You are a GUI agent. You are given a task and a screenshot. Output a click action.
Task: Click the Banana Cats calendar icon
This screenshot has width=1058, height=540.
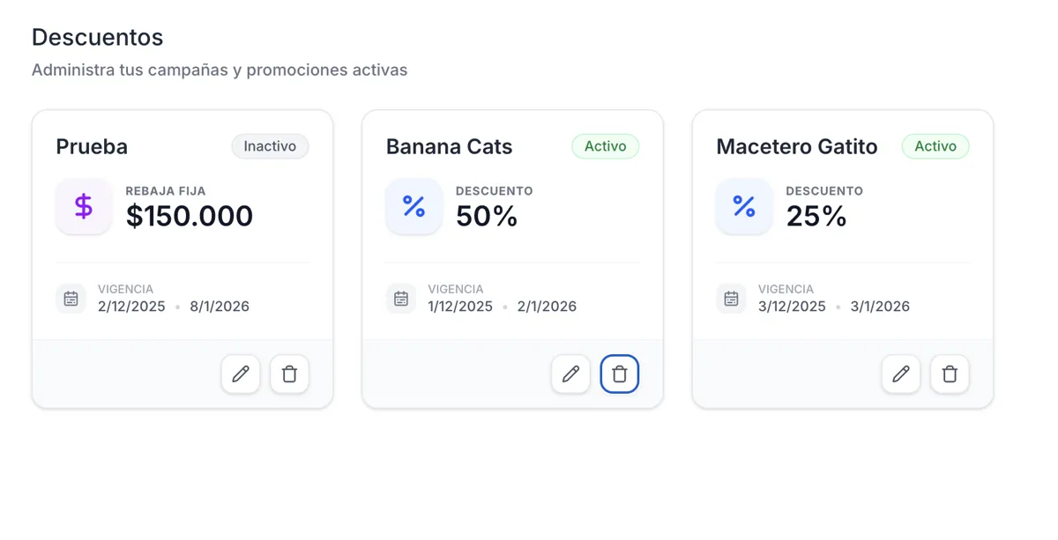[401, 299]
